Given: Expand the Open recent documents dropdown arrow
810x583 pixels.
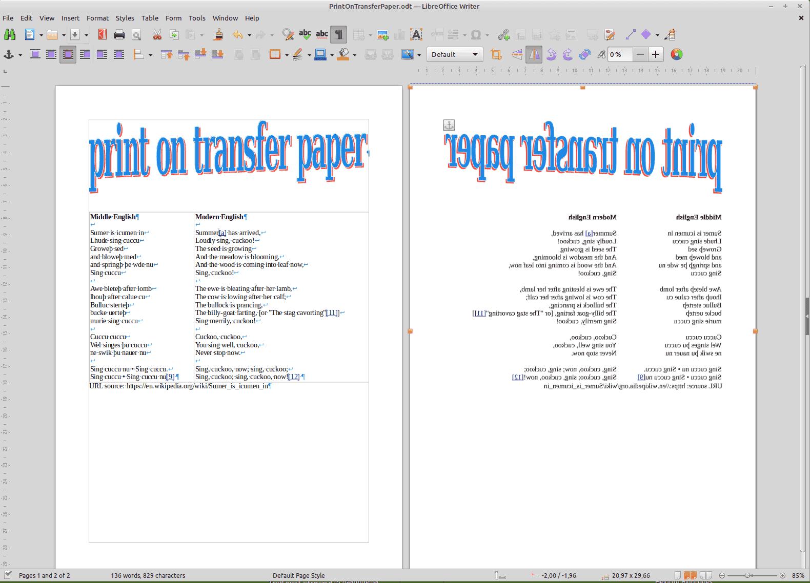Looking at the screenshot, I should tap(64, 35).
